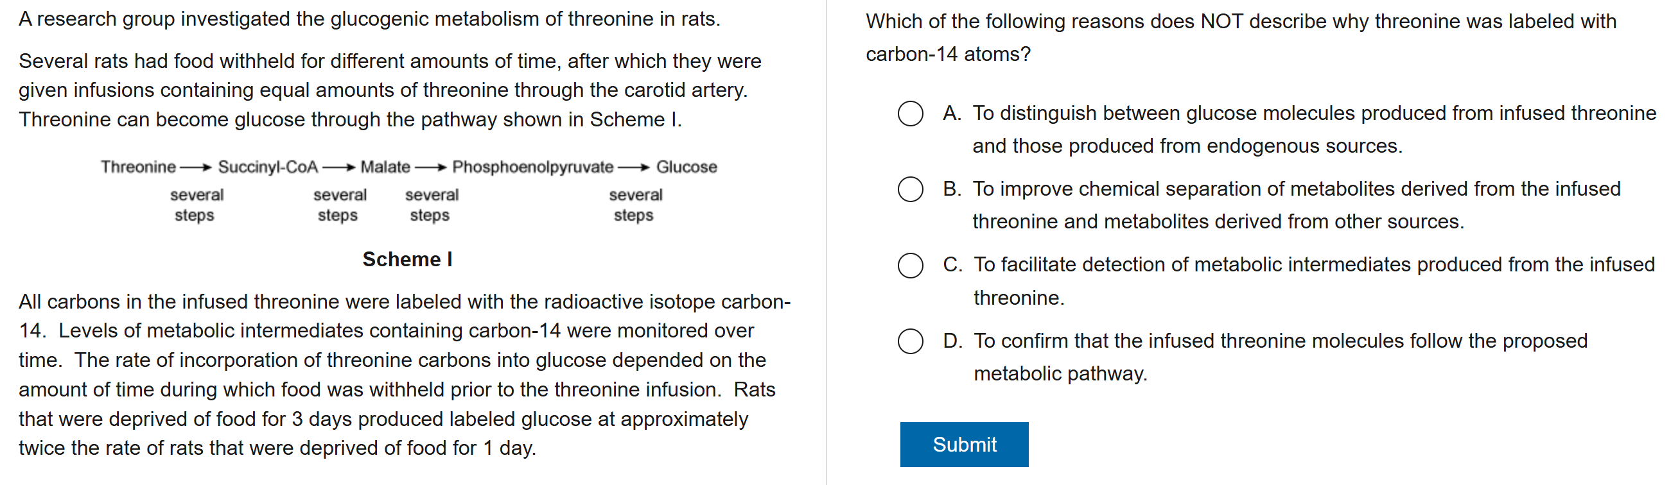
Task: Click 'Glucose' at the pathway end
Action: coord(687,167)
